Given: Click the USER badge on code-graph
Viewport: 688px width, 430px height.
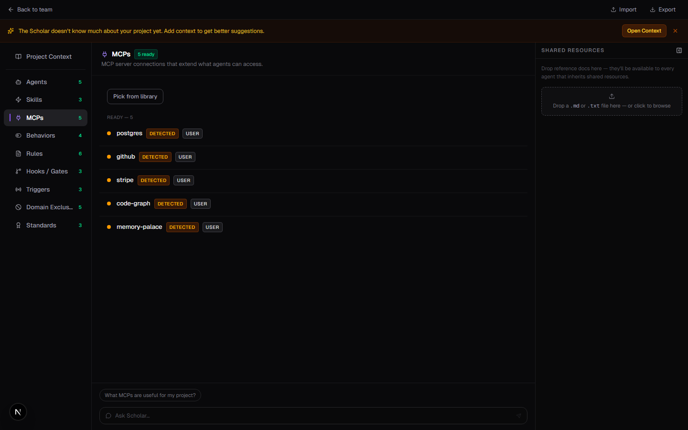Looking at the screenshot, I should point(201,204).
